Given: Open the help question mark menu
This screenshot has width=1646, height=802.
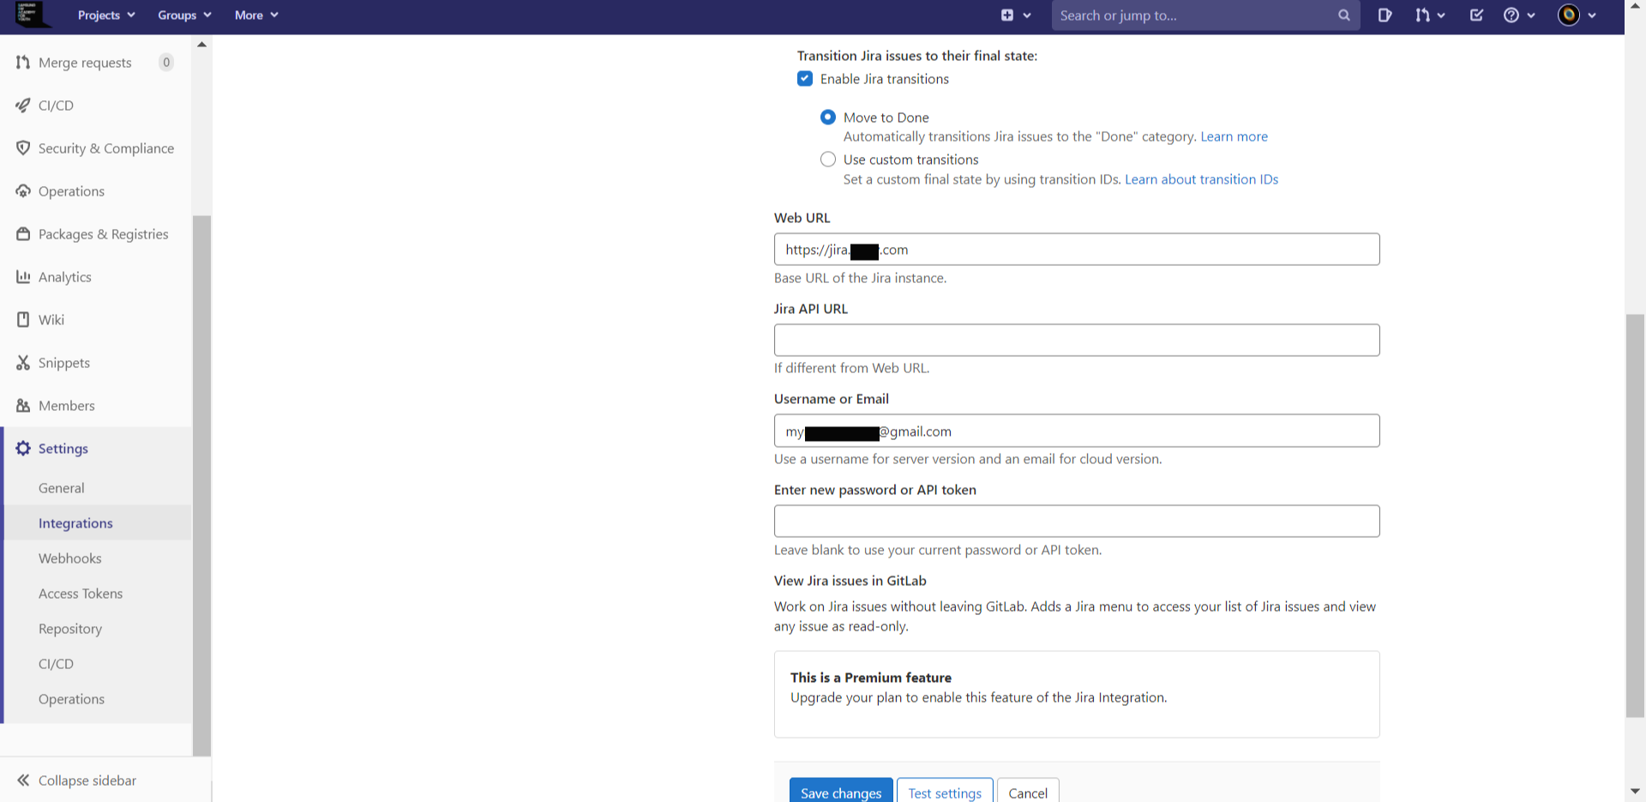Looking at the screenshot, I should [1519, 15].
